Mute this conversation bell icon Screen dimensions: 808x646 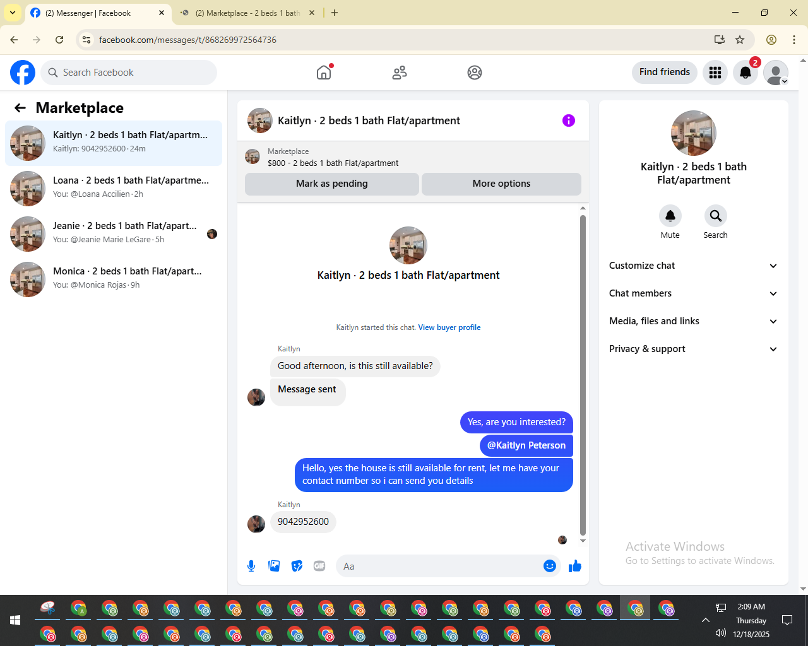(670, 216)
